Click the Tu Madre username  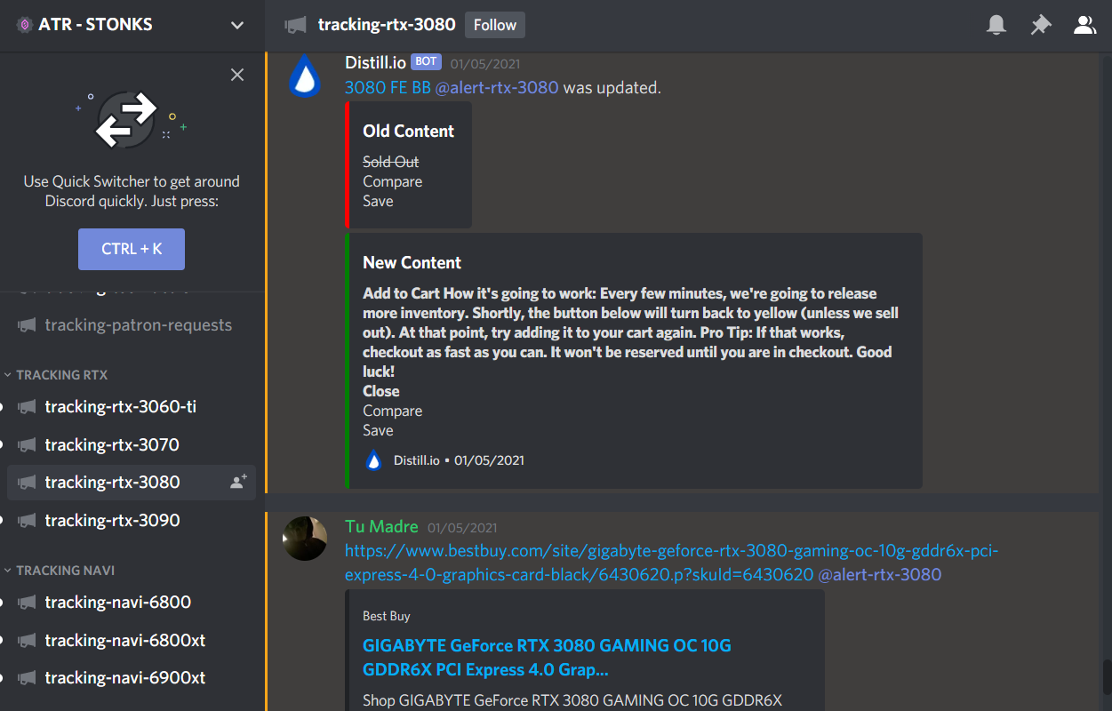pyautogui.click(x=381, y=527)
